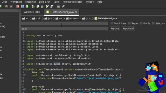Click TuentidadModel in the class declaration

[53, 69]
